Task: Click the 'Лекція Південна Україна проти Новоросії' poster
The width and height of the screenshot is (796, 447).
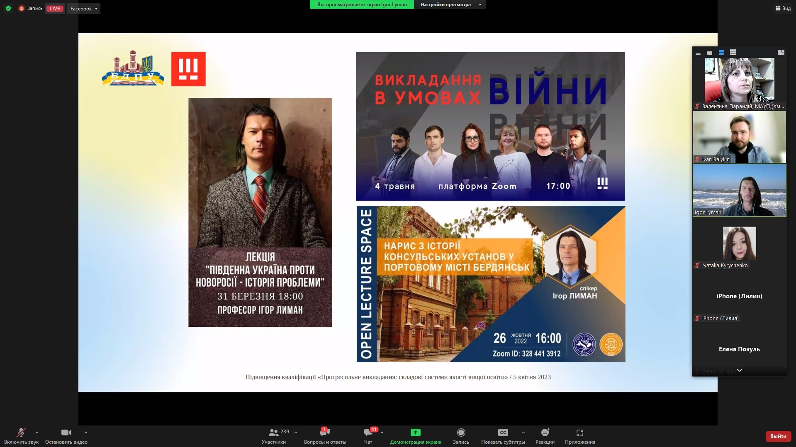Action: pos(260,213)
